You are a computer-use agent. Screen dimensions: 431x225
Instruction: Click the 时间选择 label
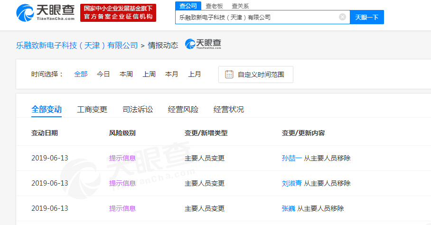[x=47, y=74]
